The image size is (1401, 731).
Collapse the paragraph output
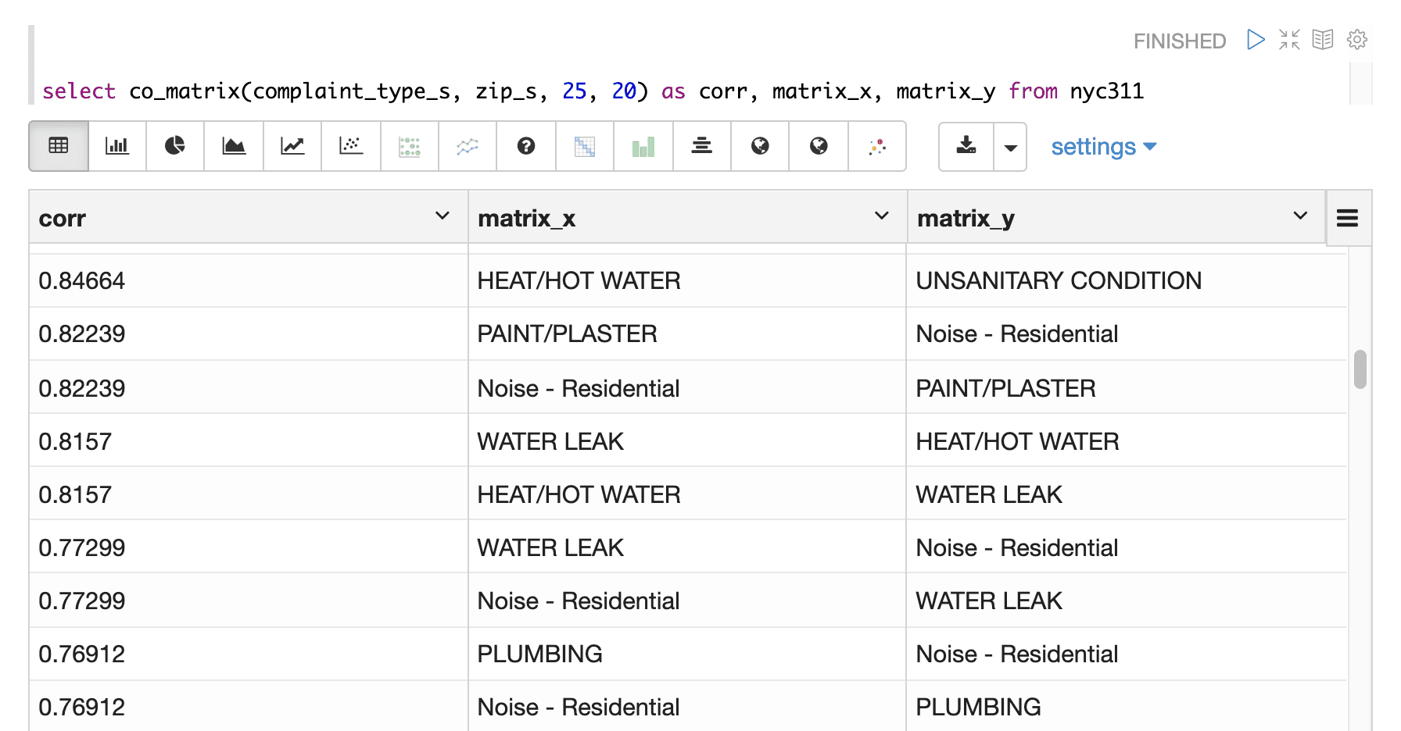click(1288, 39)
